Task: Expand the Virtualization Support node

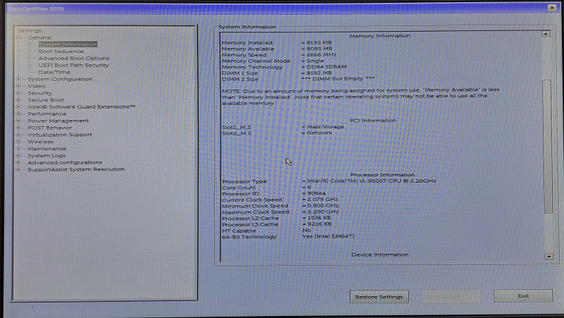Action: (19, 135)
